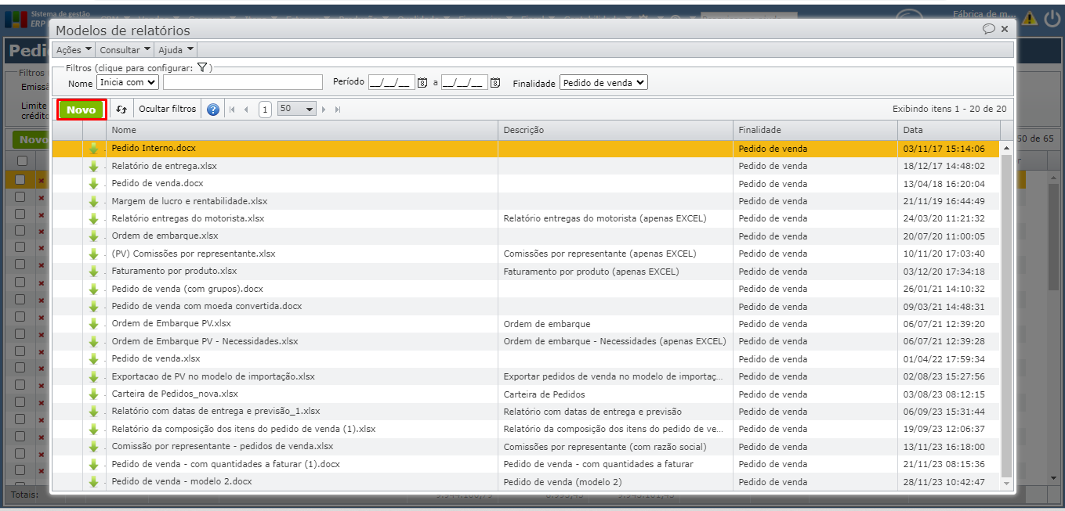The width and height of the screenshot is (1065, 511).
Task: Go to the next page of results
Action: point(324,110)
